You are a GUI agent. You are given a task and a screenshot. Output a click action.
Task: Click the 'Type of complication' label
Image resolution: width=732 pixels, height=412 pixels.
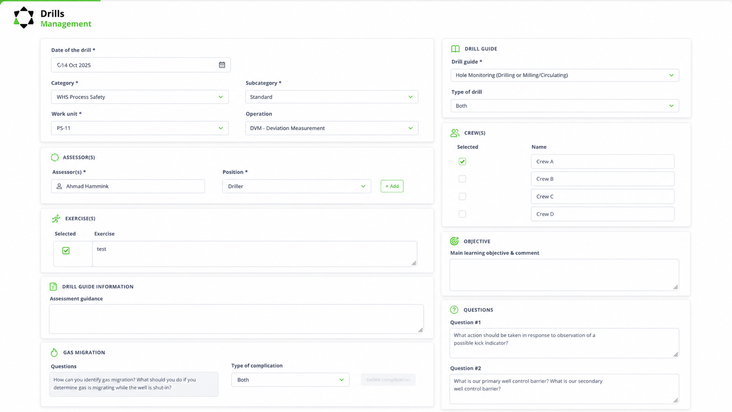[x=257, y=366]
